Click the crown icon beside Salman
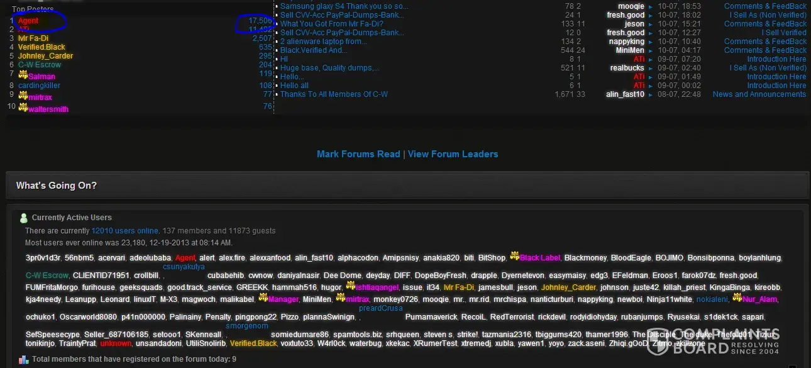Image resolution: width=811 pixels, height=368 pixels. tap(23, 74)
